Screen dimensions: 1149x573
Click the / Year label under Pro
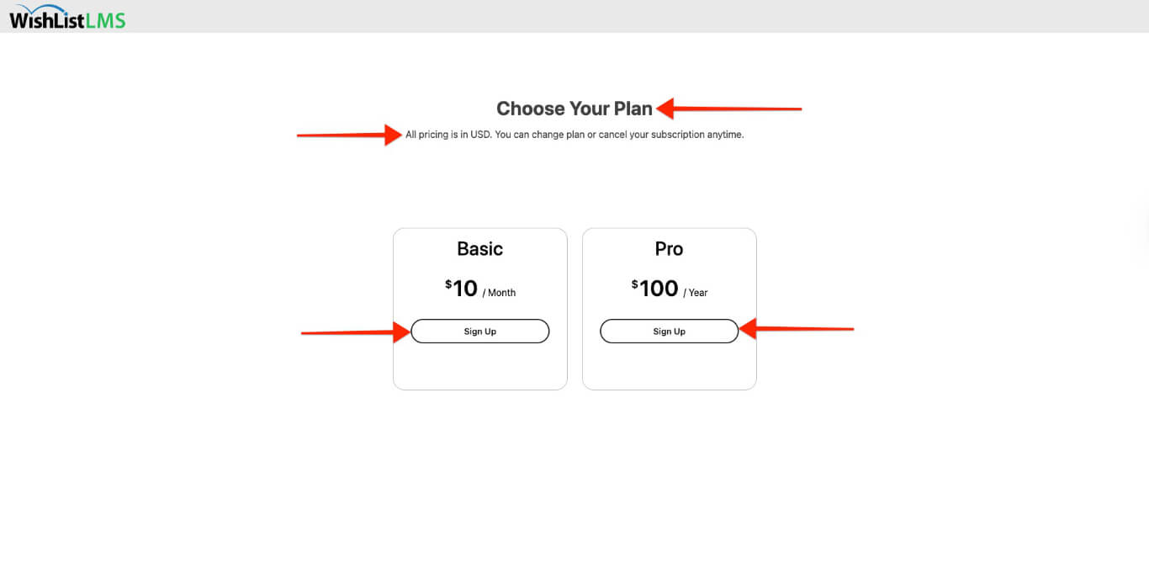pos(696,292)
